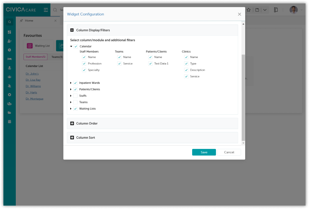Uncheck Teams Service checkbox
The width and height of the screenshot is (309, 209).
coord(120,63)
